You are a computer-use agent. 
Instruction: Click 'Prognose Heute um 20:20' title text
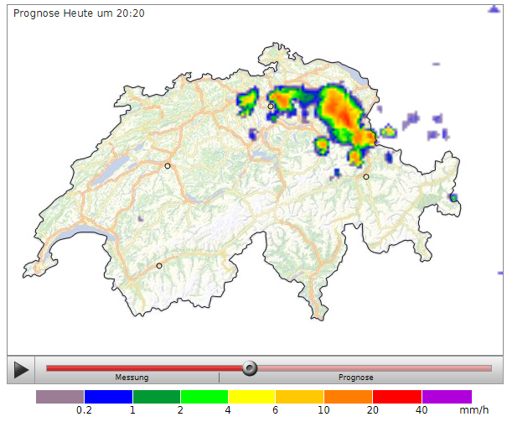click(79, 13)
